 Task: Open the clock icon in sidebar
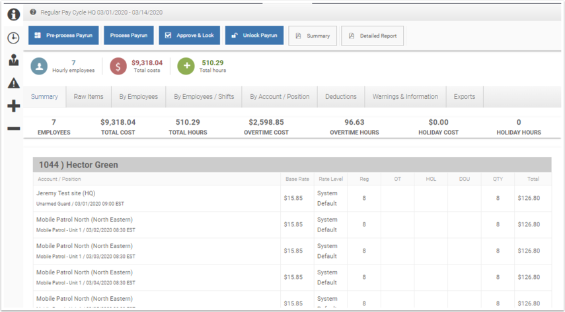14,38
